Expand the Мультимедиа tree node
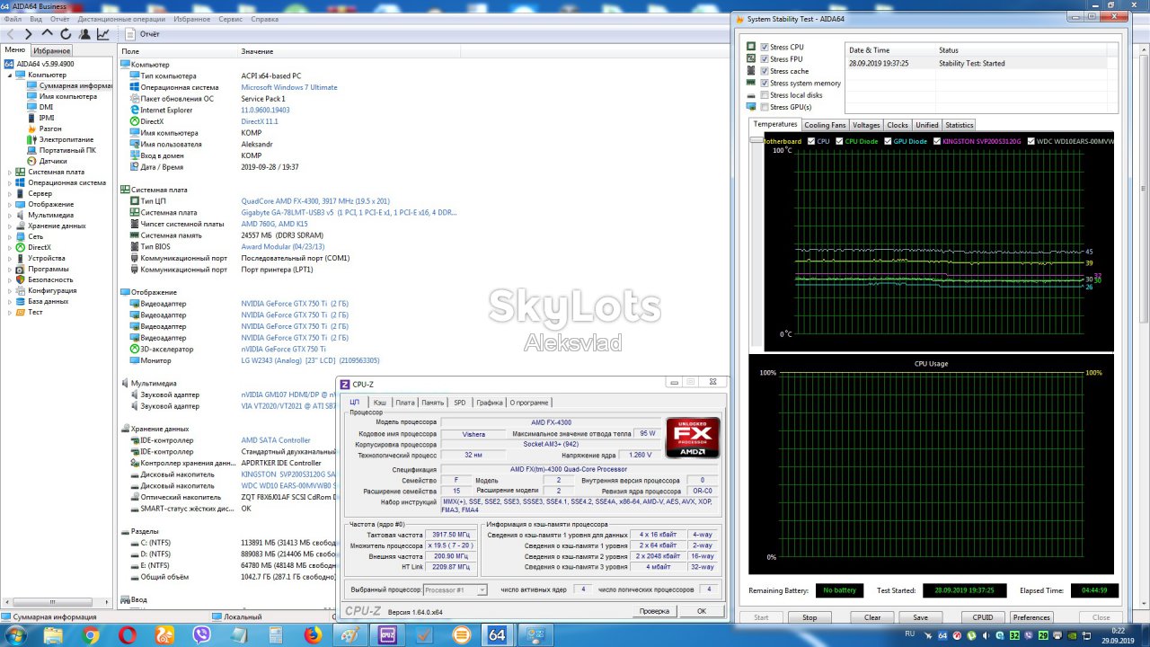1150x647 pixels. tap(10, 215)
